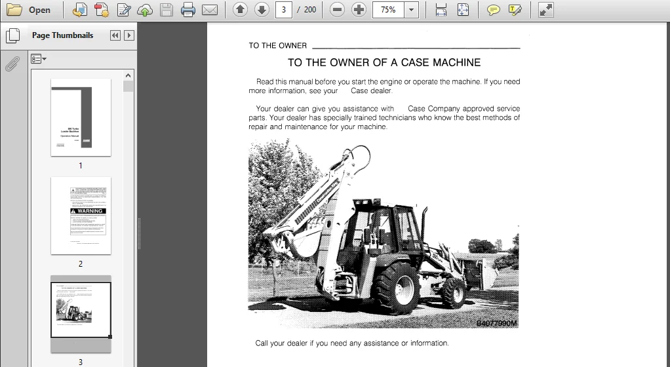Click the Create PDF from file icon
Screen dimensions: 670x367
[80, 10]
